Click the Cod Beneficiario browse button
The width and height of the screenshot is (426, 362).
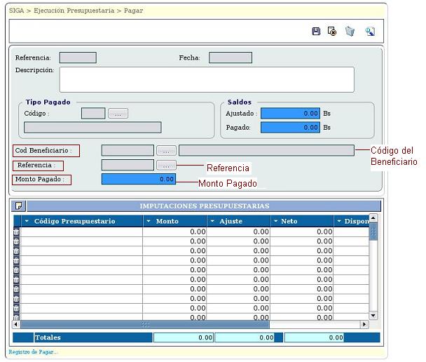[166, 150]
